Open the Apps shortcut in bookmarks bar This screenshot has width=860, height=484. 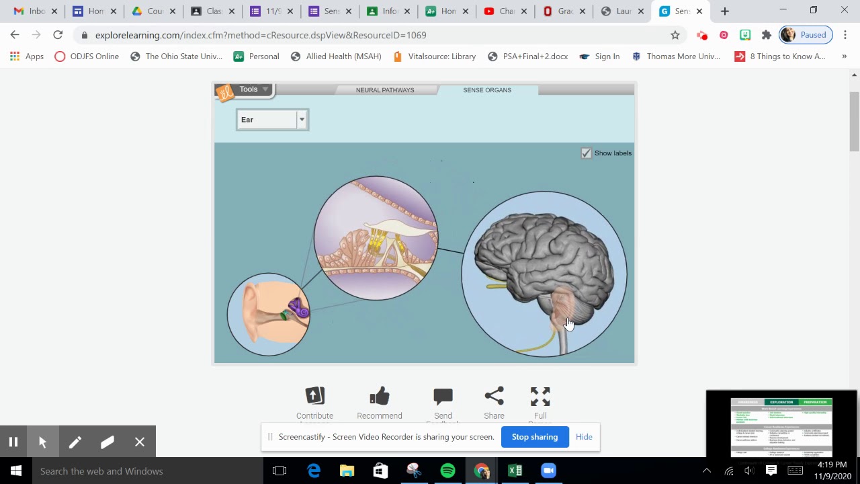(x=27, y=56)
